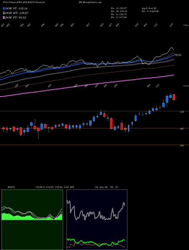Click the 'Pre C: 117.03' close value
This screenshot has width=189, height=250.
119,17
